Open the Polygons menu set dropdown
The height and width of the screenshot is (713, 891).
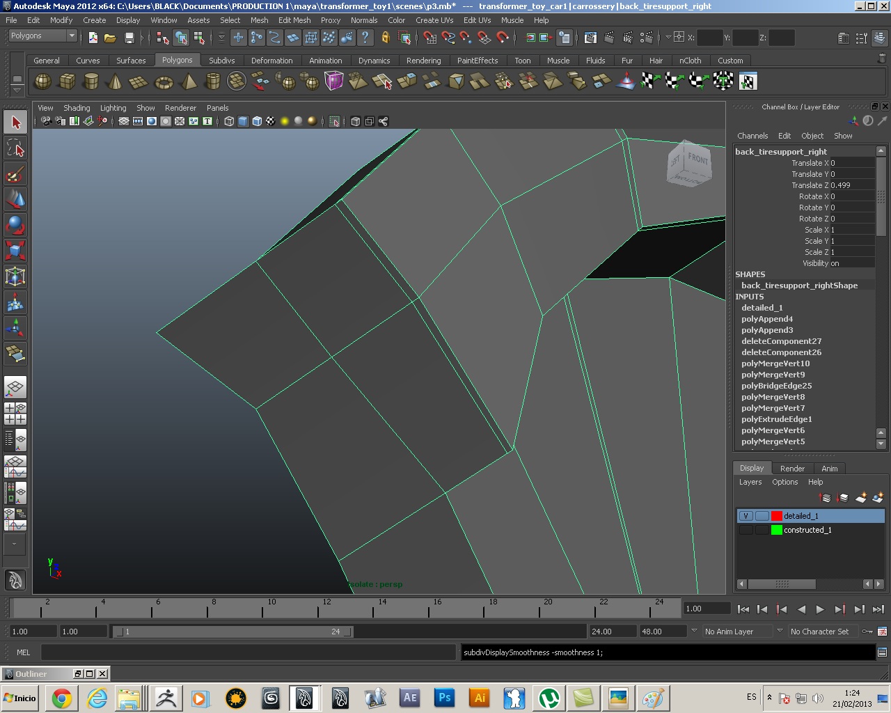[42, 36]
